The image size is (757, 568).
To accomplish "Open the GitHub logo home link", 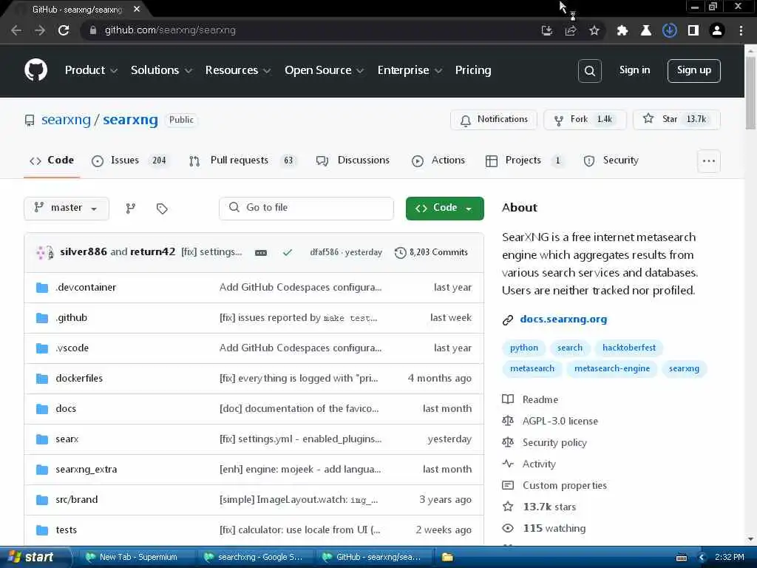I will pyautogui.click(x=36, y=70).
